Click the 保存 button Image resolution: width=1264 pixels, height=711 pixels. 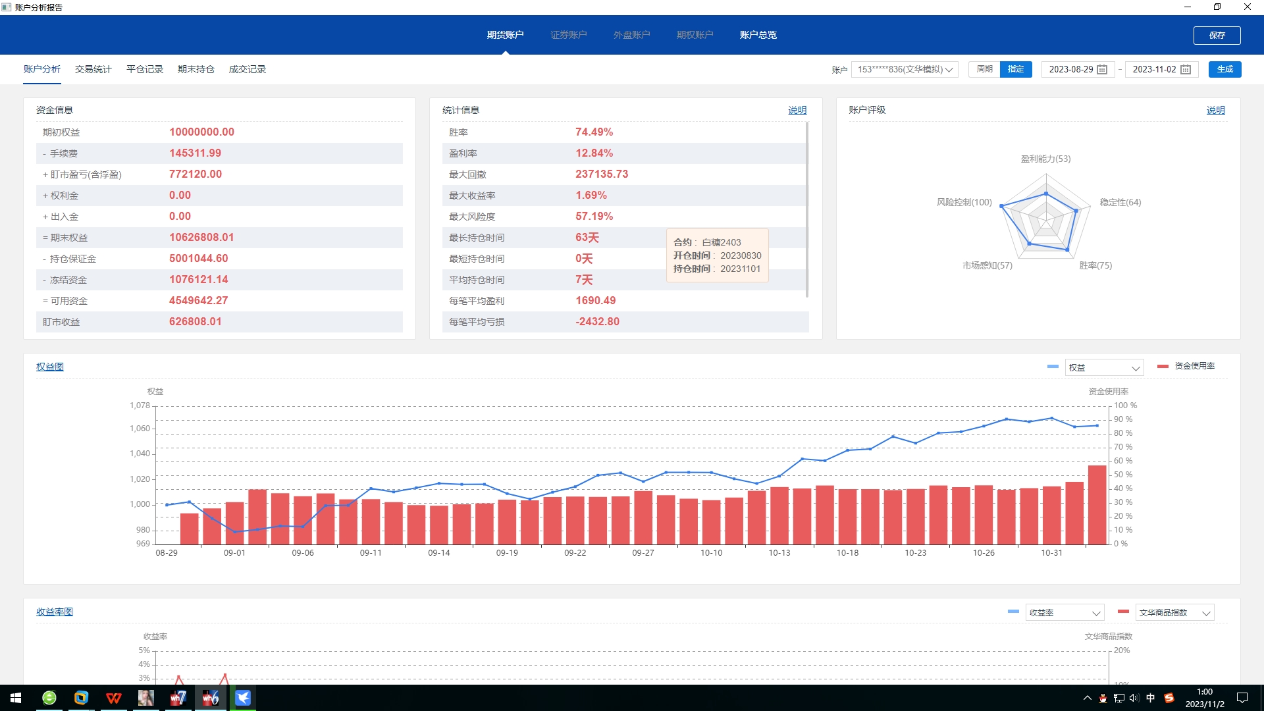(x=1217, y=35)
